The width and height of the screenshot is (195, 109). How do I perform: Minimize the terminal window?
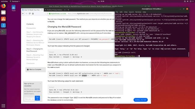(x=180, y=9)
